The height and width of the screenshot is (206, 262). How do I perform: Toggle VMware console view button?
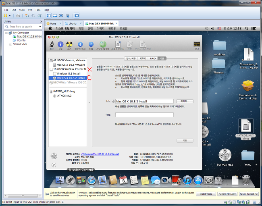[x=77, y=16]
